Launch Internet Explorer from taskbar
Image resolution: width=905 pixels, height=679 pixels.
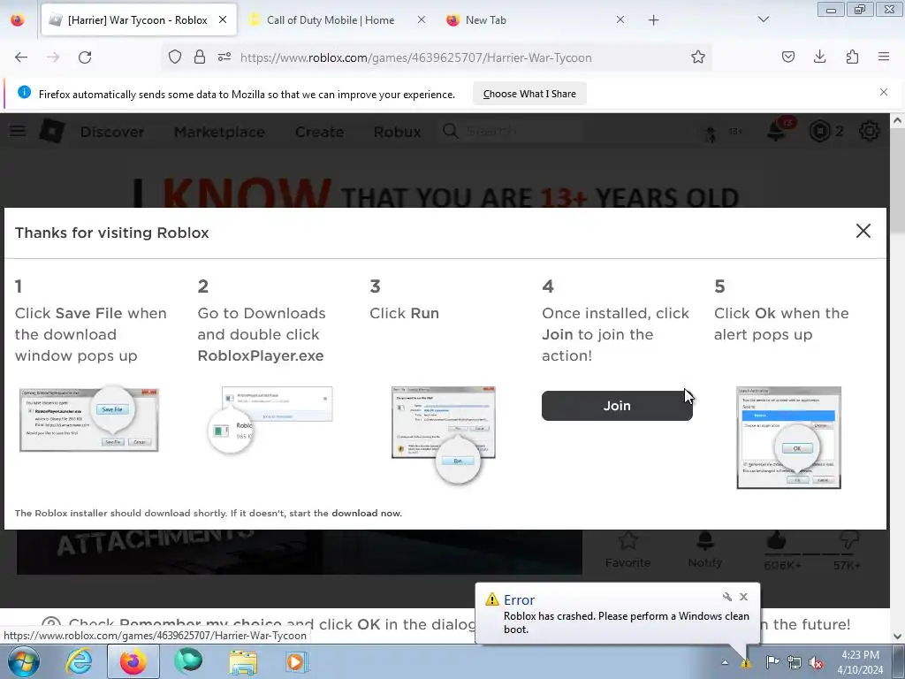tap(79, 661)
